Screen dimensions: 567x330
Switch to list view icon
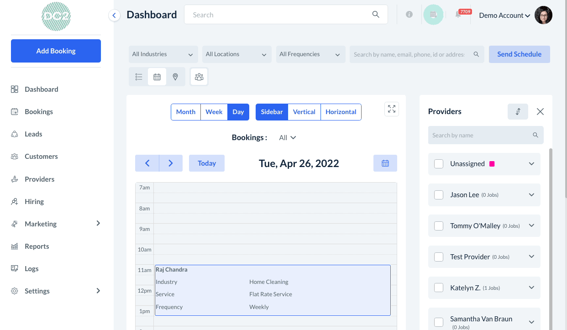pyautogui.click(x=139, y=77)
